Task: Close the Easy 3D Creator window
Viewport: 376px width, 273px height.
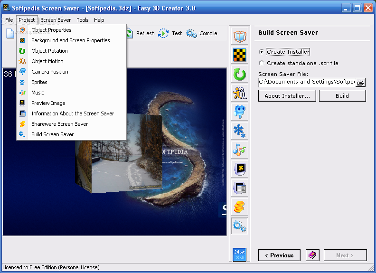Action: click(368, 8)
